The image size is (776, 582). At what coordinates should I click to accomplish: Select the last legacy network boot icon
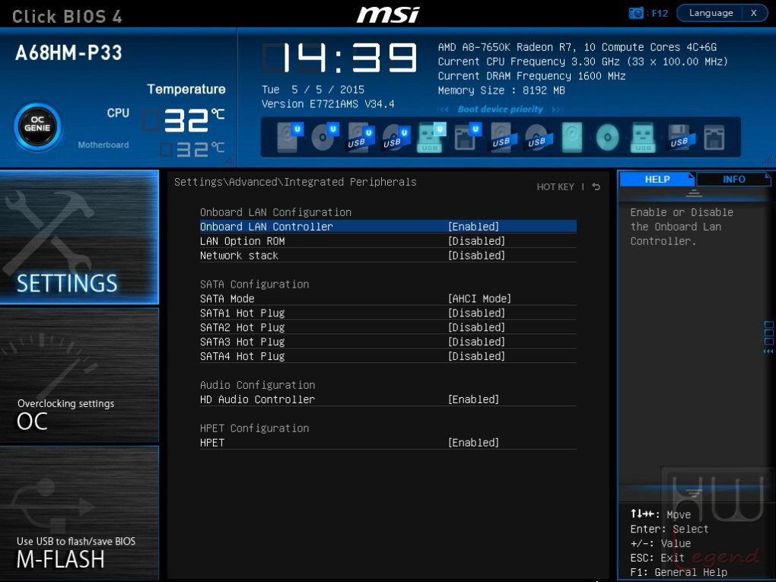click(x=714, y=137)
